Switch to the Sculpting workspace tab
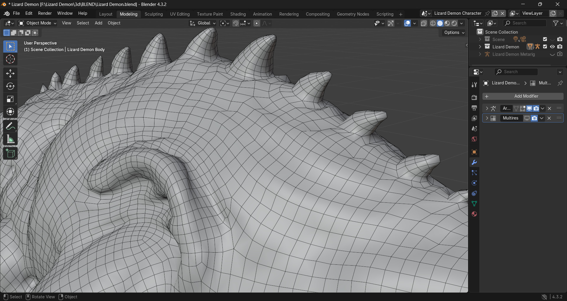This screenshot has width=567, height=301. [x=154, y=14]
